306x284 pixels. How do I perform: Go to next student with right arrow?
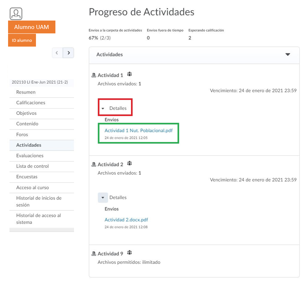[x=69, y=53]
